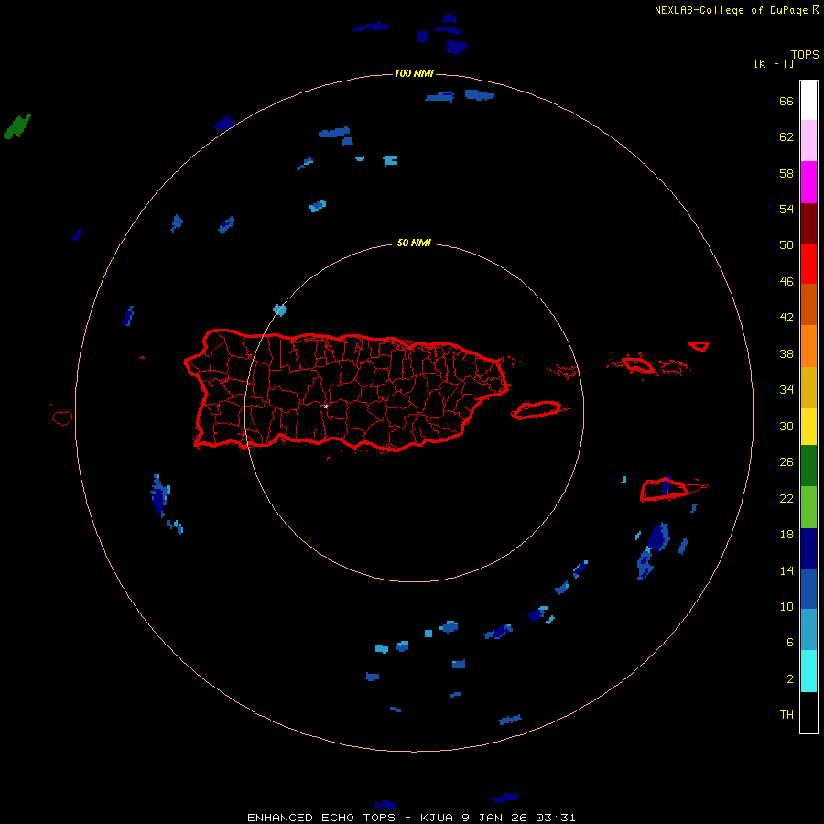Click the 6 legend value
Image resolution: width=824 pixels, height=824 pixels.
coord(790,642)
